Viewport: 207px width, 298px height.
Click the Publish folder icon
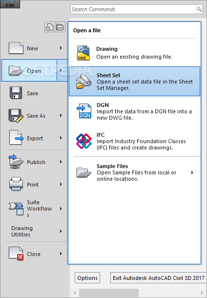click(16, 162)
